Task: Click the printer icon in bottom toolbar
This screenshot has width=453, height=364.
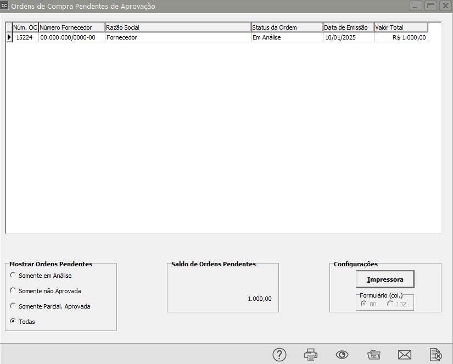Action: click(x=311, y=355)
